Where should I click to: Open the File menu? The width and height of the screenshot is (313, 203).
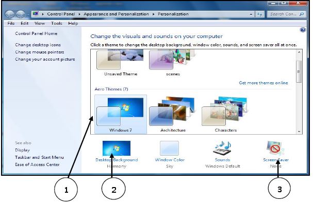tap(11, 23)
